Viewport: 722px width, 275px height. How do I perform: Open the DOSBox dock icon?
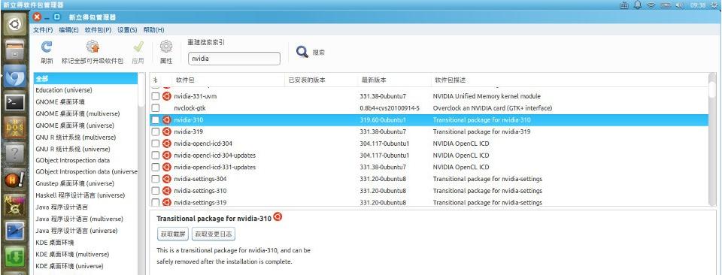coord(15,128)
